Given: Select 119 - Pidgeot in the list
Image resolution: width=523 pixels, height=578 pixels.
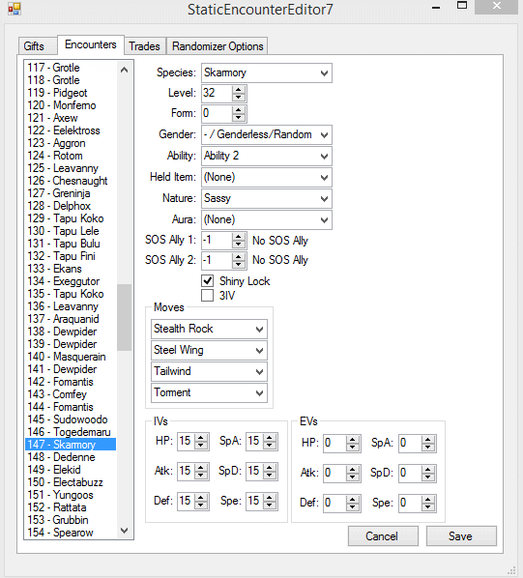Looking at the screenshot, I should tap(71, 93).
